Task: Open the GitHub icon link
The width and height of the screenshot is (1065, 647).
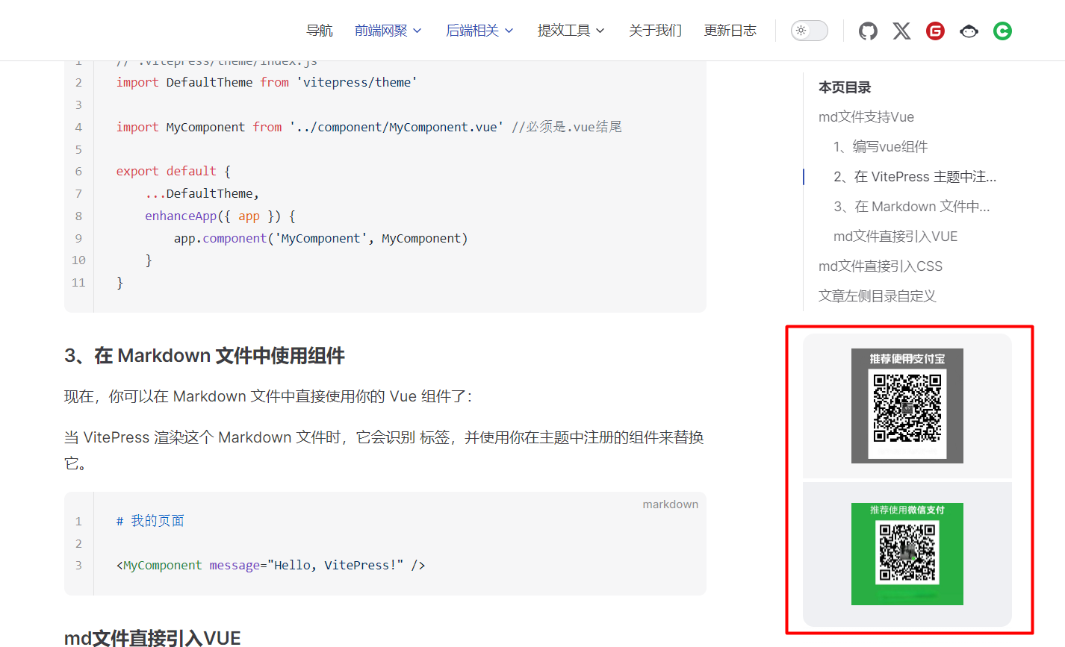Action: click(x=868, y=31)
